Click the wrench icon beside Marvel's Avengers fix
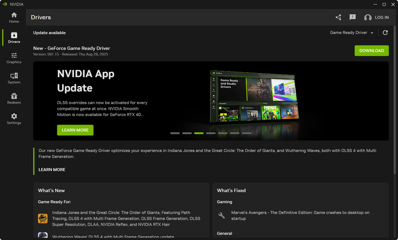Image resolution: width=398 pixels, height=240 pixels. [222, 216]
